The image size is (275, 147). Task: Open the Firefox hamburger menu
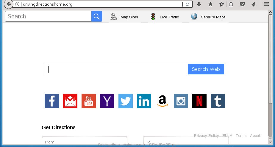pos(266,4)
